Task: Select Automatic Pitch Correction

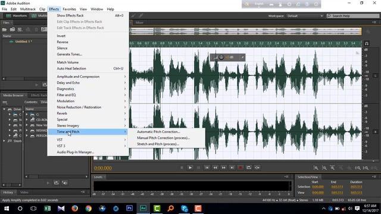Action: [167, 132]
